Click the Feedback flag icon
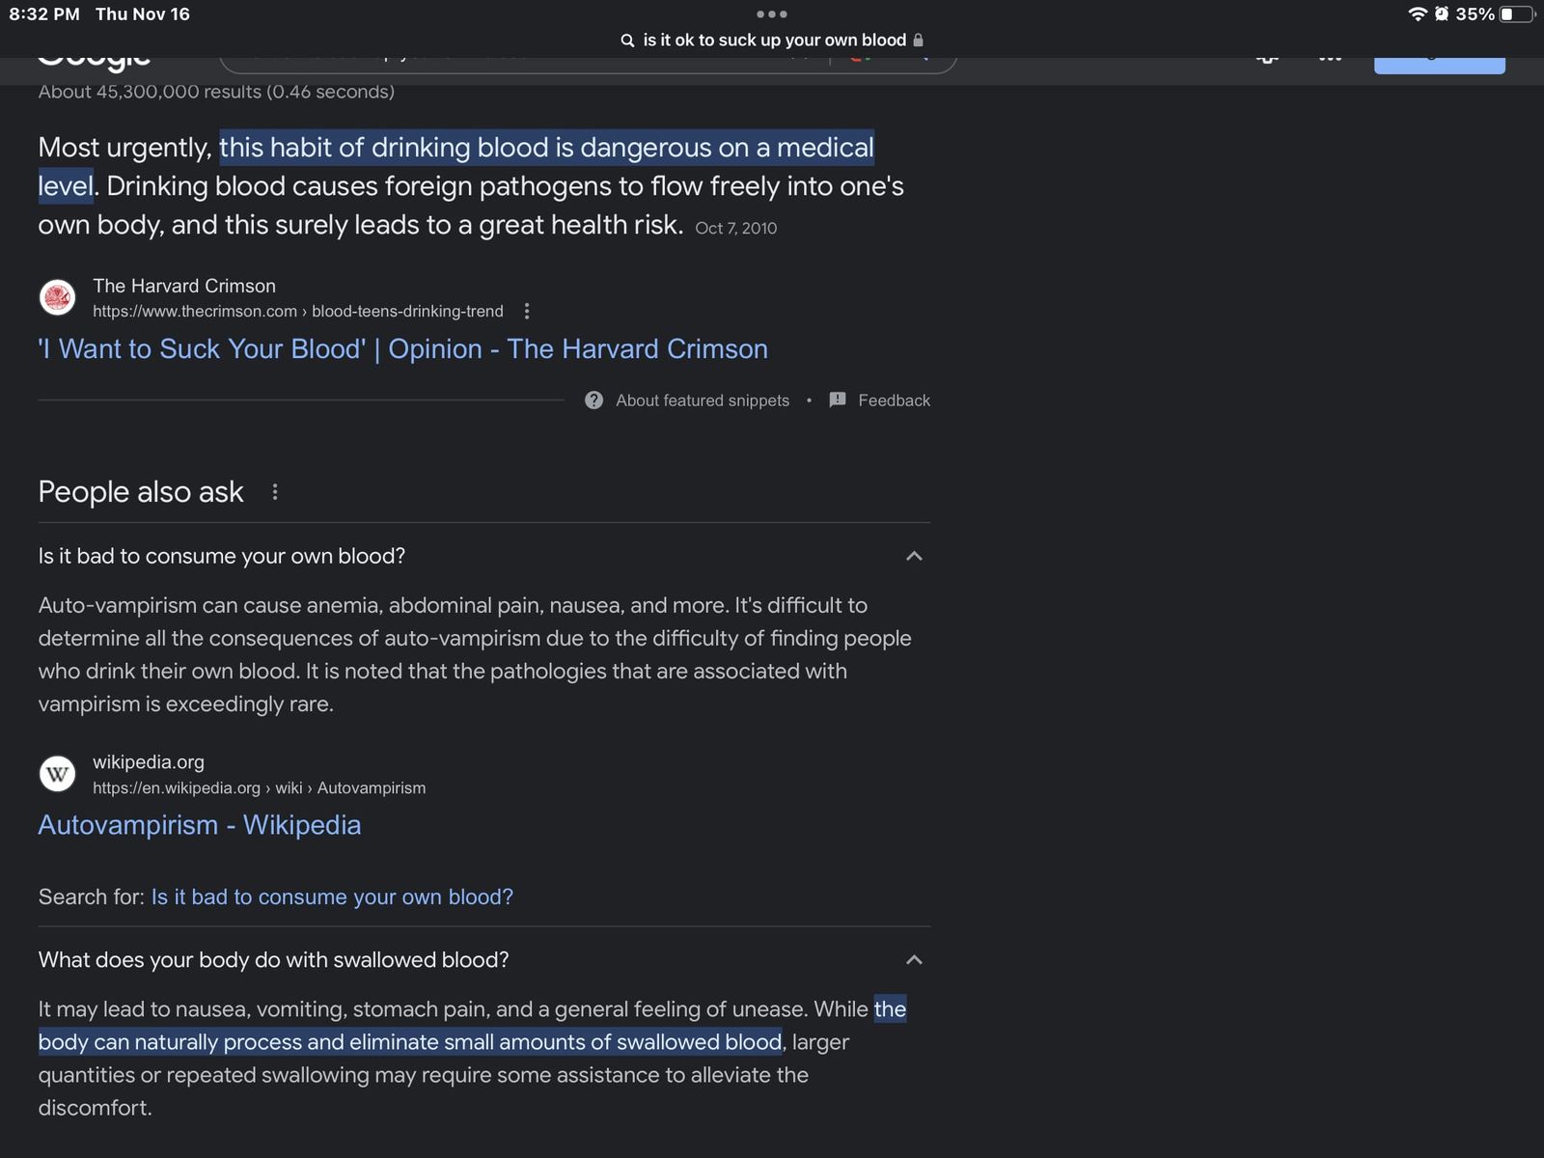 click(838, 400)
